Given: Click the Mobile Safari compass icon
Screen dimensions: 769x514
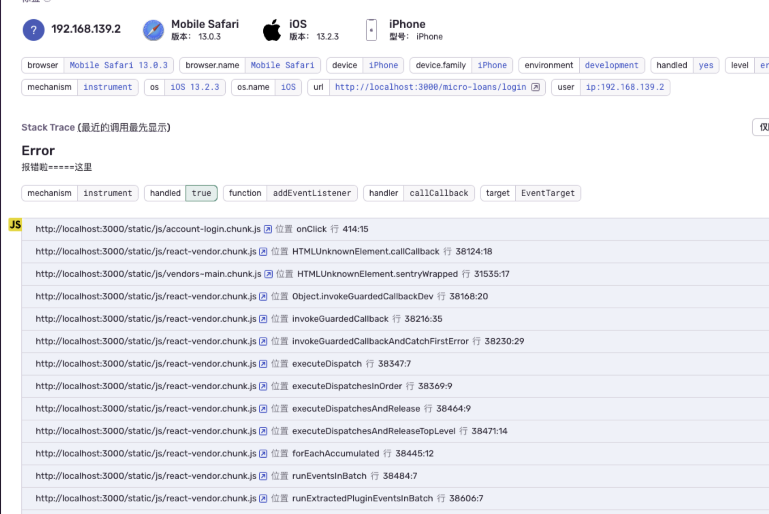Looking at the screenshot, I should 153,30.
